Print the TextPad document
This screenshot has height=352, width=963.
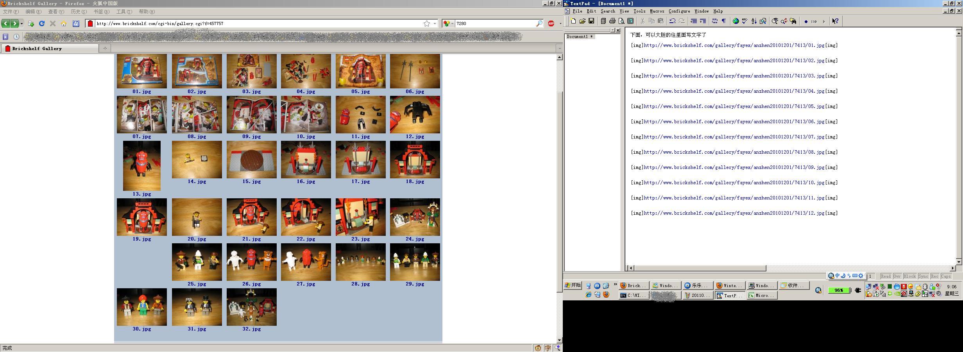[612, 21]
